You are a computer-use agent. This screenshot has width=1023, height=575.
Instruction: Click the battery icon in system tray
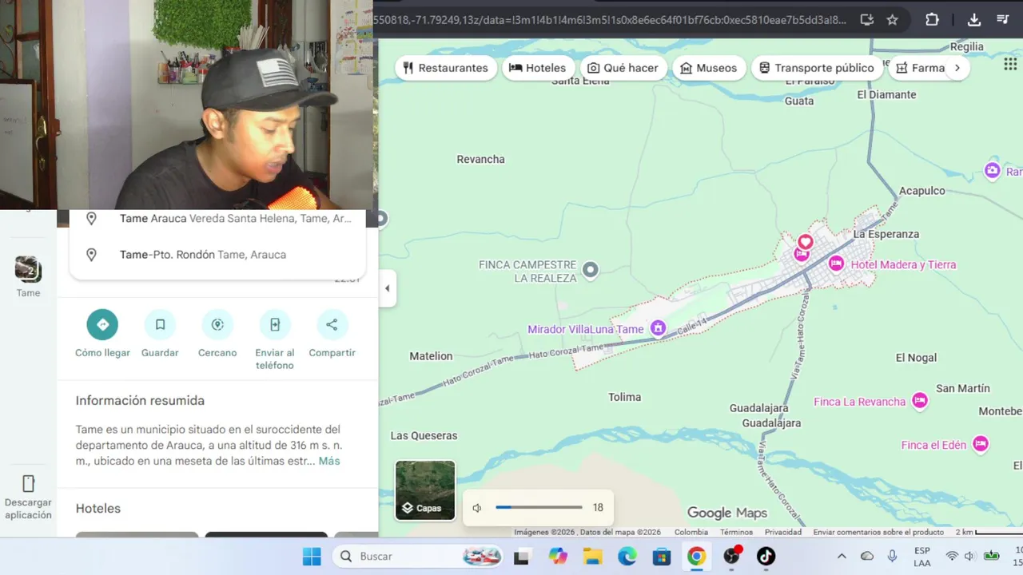click(x=991, y=556)
